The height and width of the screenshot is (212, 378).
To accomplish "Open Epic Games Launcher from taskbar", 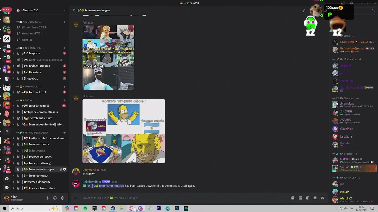I will click(94, 208).
